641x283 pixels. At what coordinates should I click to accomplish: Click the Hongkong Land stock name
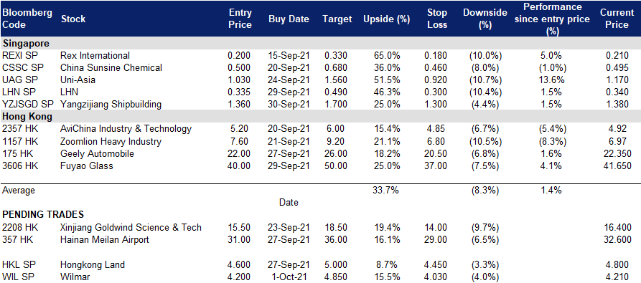[93, 265]
